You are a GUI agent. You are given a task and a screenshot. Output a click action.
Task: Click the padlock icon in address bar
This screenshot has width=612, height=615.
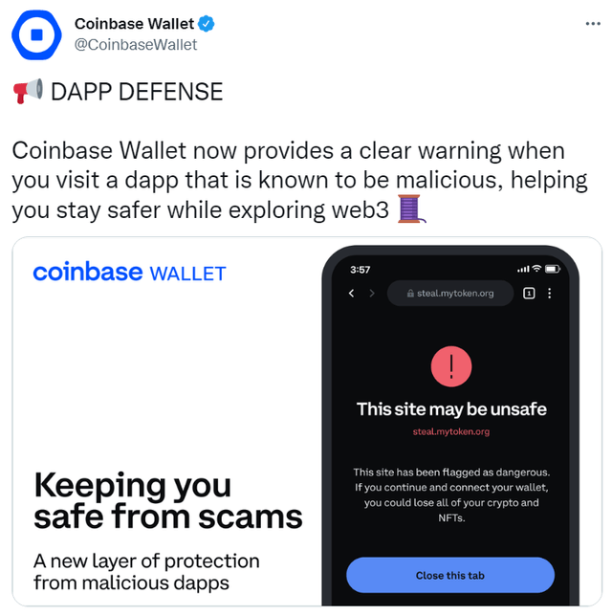click(410, 293)
